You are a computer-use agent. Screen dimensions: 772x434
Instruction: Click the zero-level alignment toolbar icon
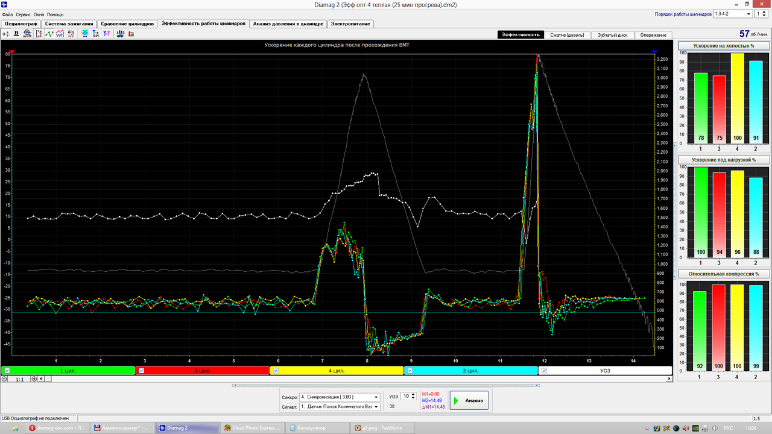6,34
